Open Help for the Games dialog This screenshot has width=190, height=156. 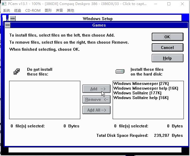(x=167, y=58)
